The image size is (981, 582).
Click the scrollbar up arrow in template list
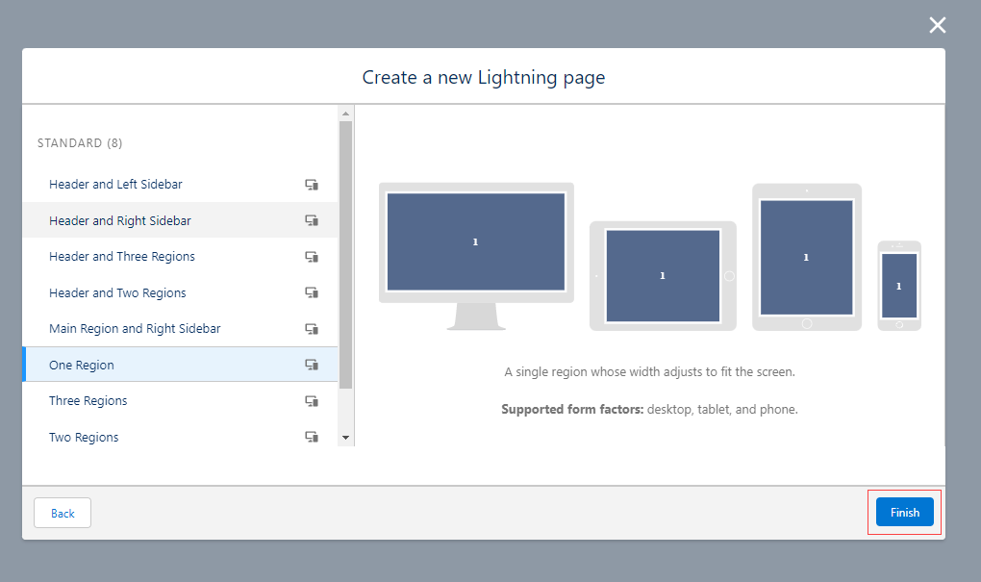click(x=346, y=114)
